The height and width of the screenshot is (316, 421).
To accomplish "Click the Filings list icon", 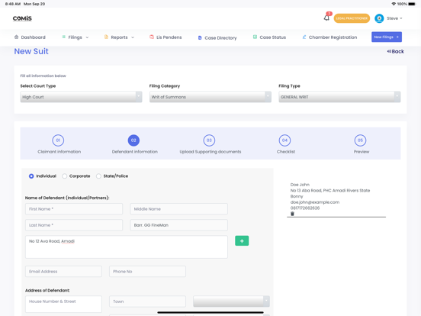I will 63,37.
